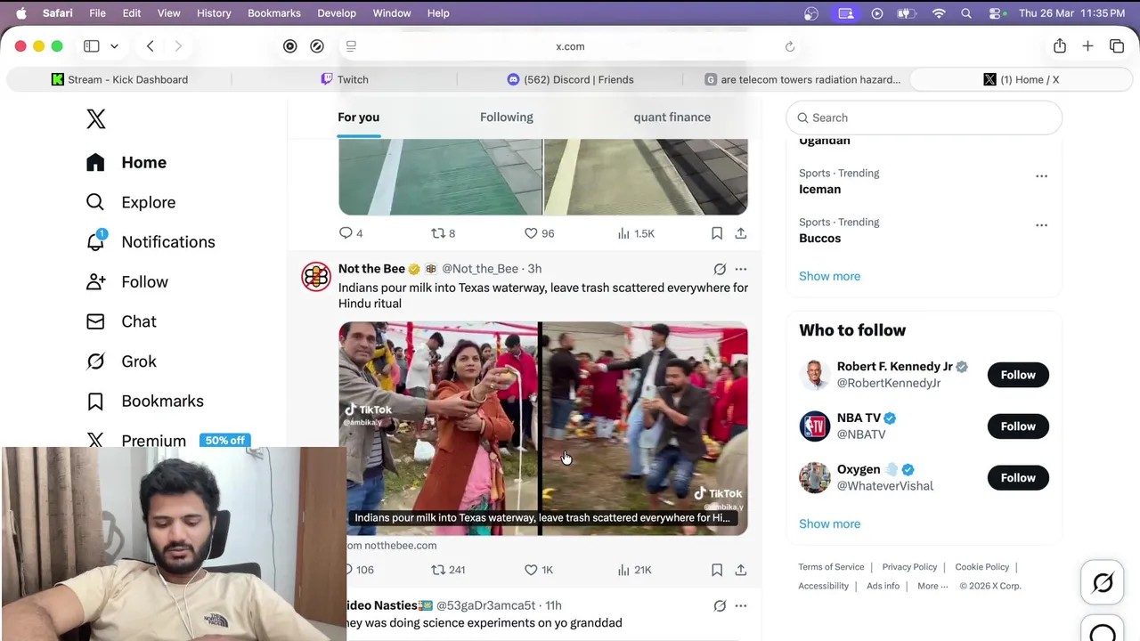1140x641 pixels.
Task: Open more options for Iceman trend
Action: tap(1041, 176)
